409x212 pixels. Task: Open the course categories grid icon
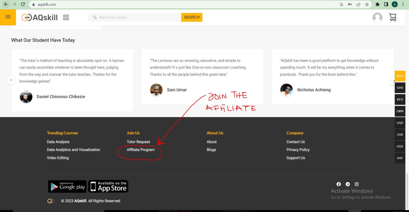coord(66,17)
